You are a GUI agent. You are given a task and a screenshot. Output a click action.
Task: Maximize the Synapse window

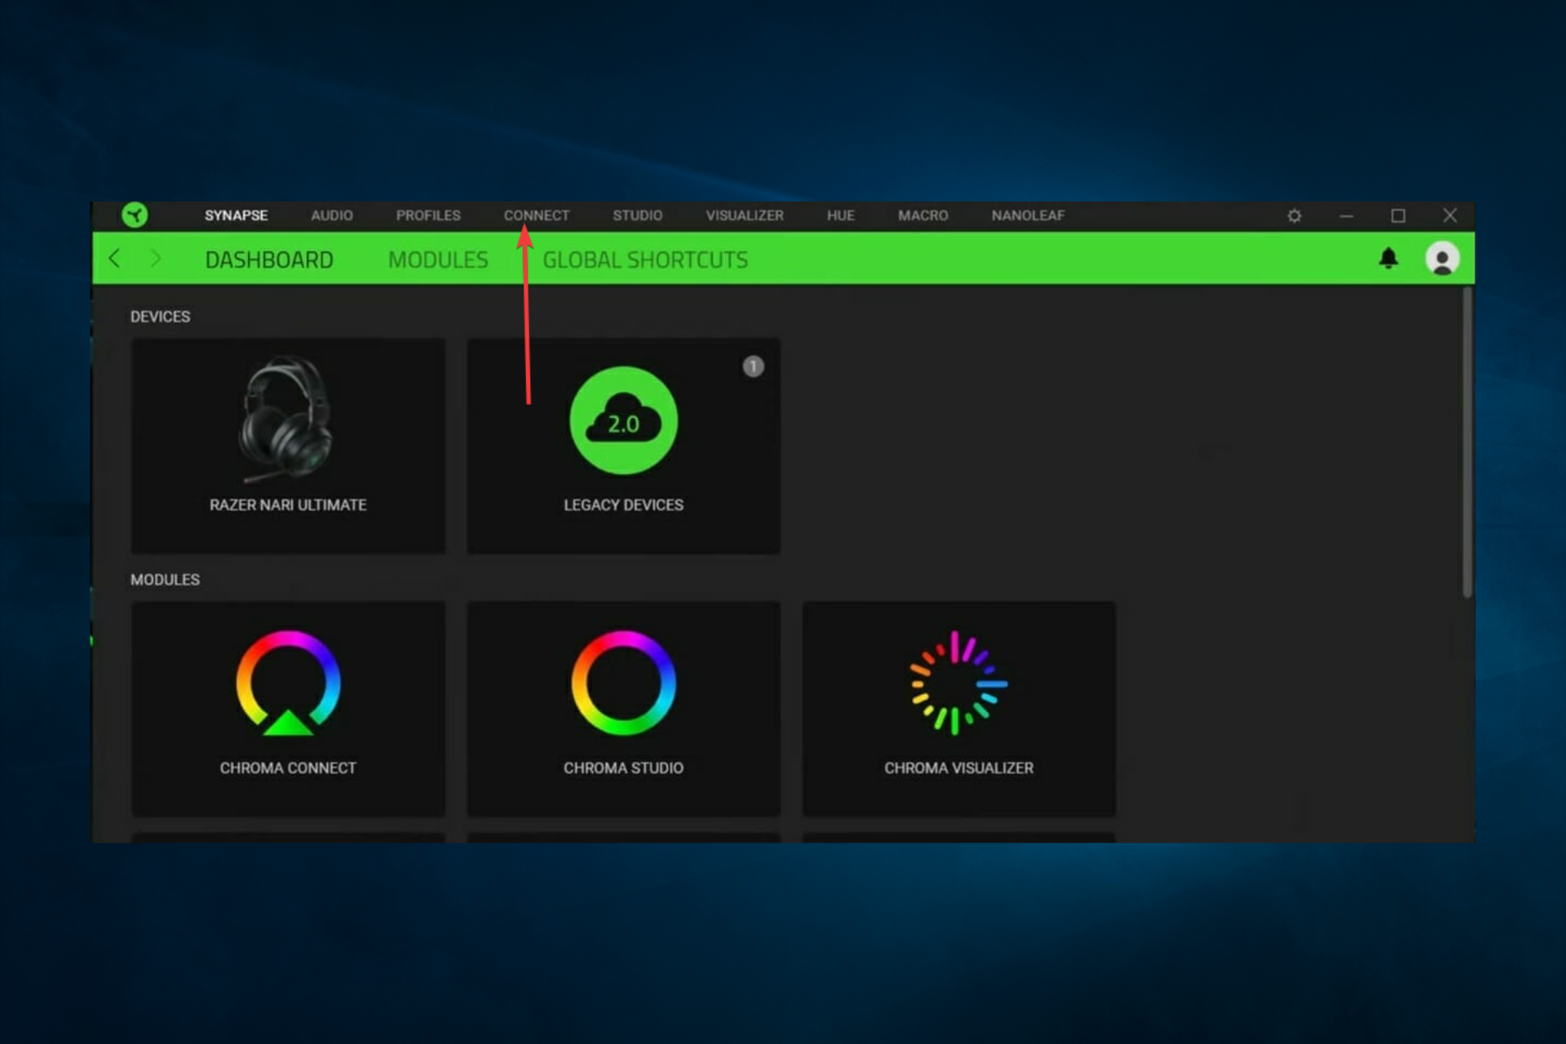coord(1398,216)
